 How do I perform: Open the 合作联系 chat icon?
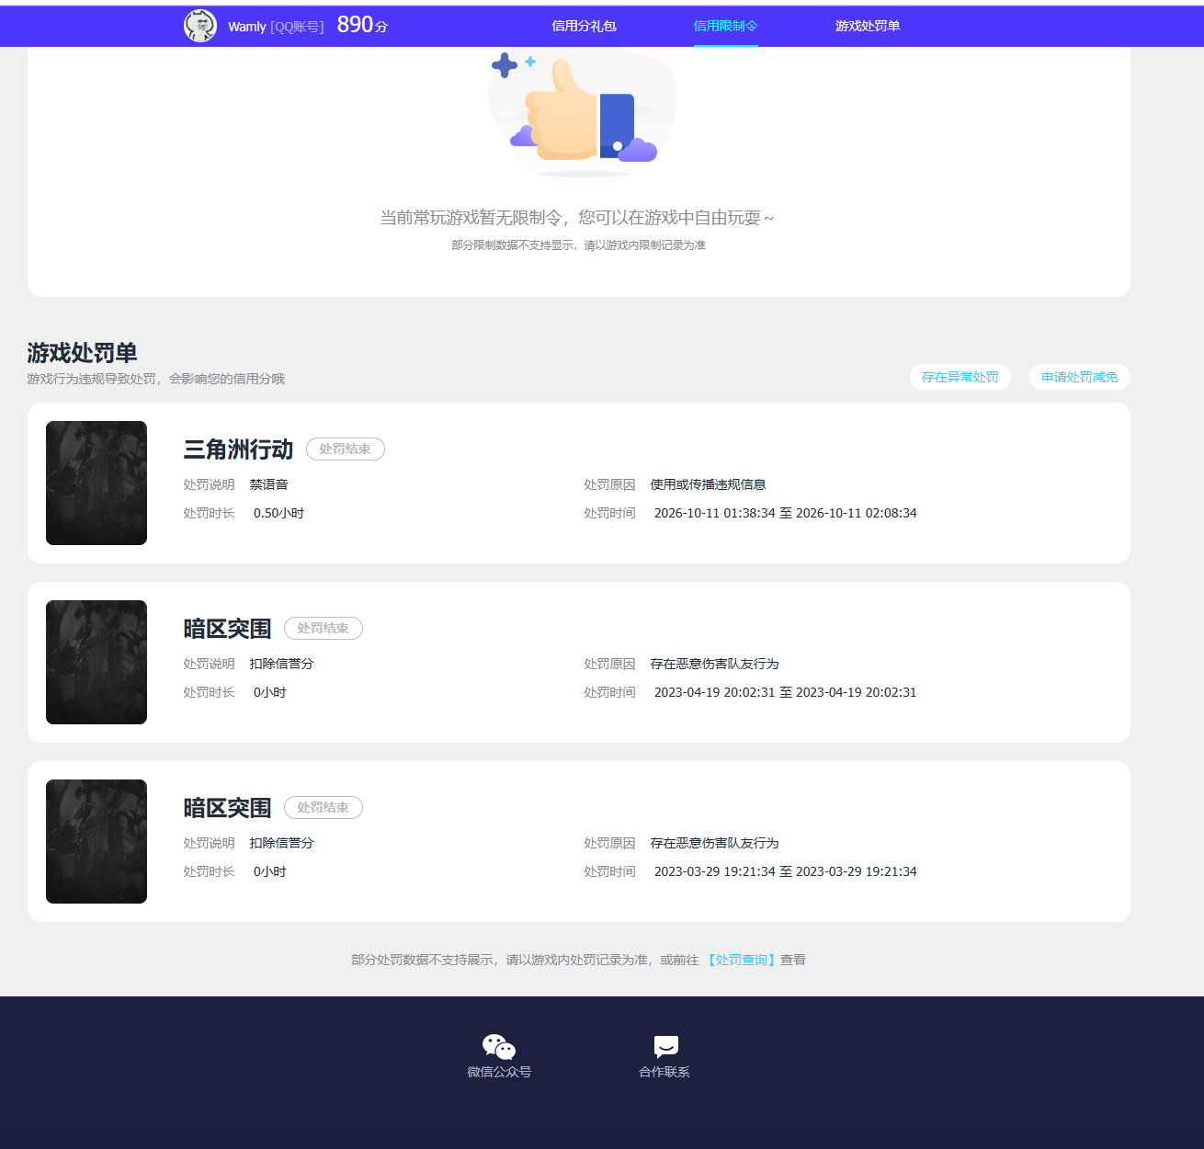(x=665, y=1046)
